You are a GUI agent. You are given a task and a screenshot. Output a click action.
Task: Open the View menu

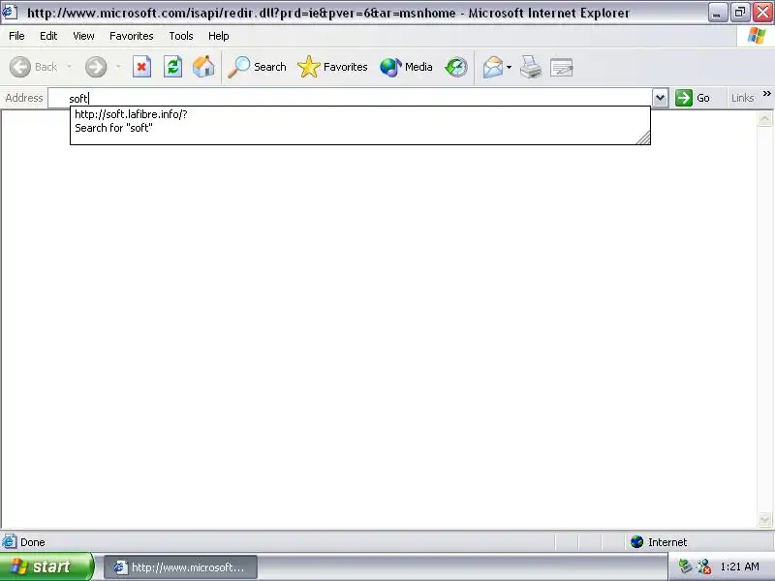83,36
